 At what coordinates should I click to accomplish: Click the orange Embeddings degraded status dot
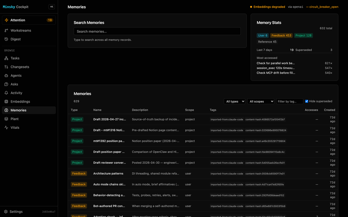click(x=251, y=7)
